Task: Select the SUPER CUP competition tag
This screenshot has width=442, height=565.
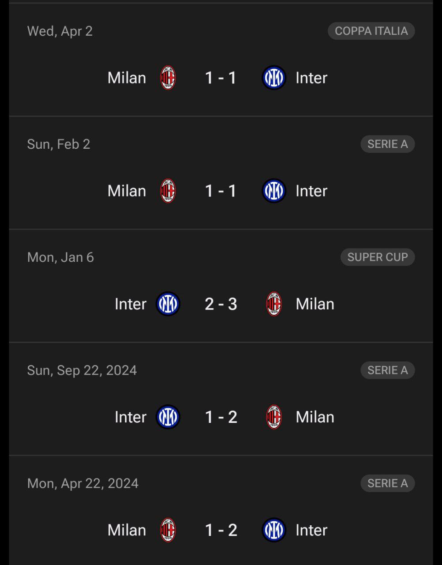Action: (x=377, y=257)
